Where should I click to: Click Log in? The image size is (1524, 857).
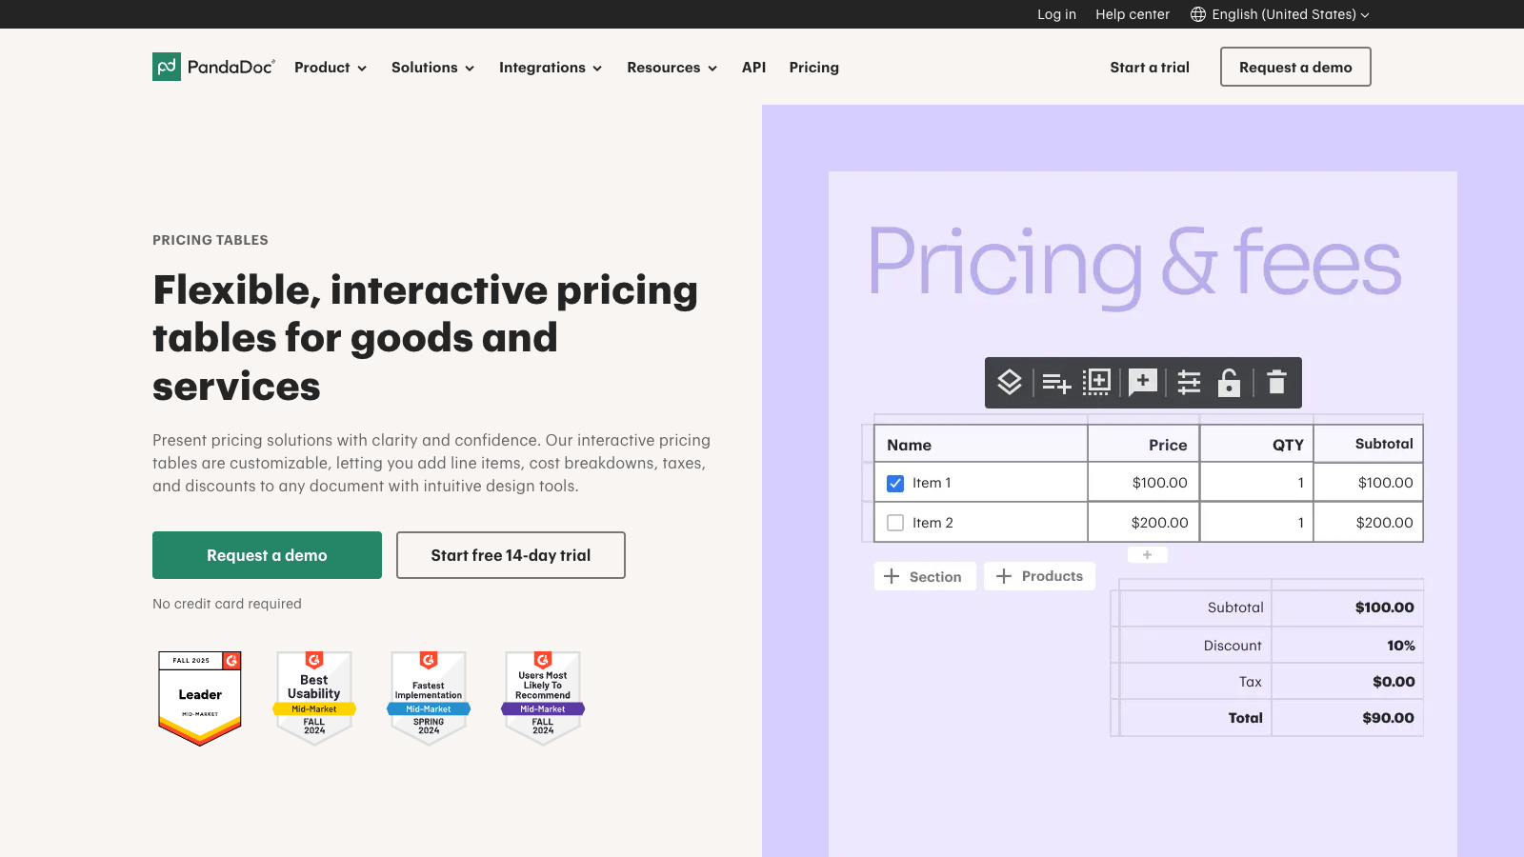click(x=1056, y=14)
